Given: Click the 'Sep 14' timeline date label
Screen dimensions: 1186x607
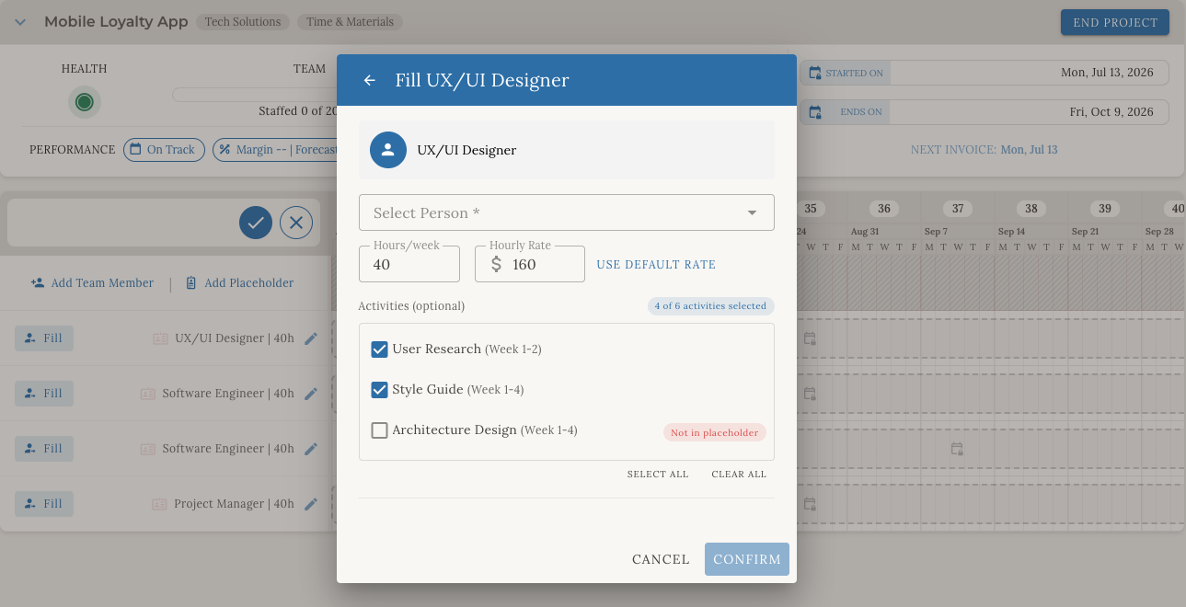Looking at the screenshot, I should [x=1012, y=233].
